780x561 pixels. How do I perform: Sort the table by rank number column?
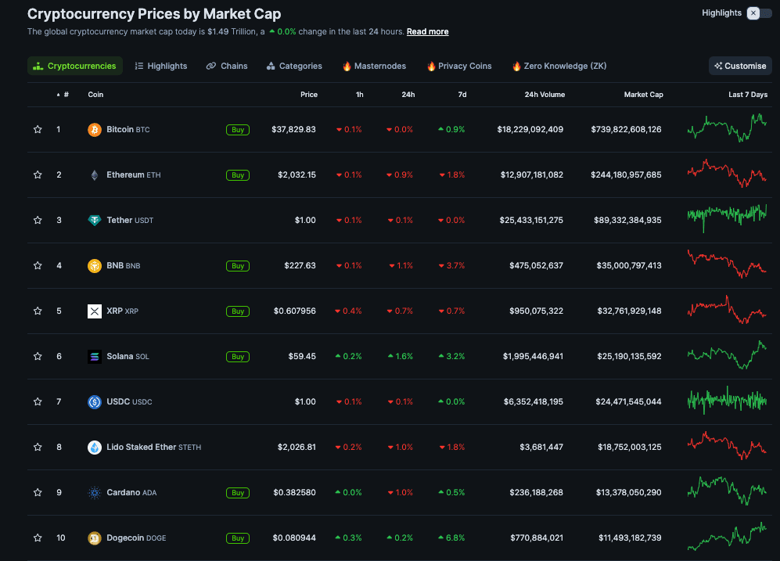click(x=64, y=95)
